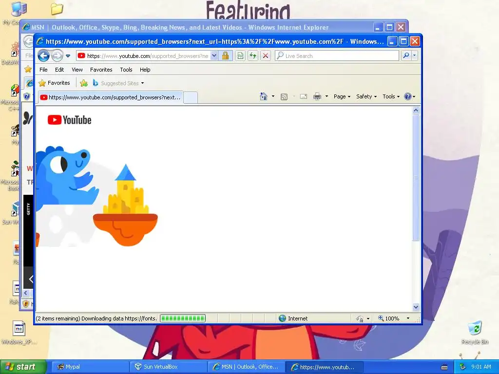The width and height of the screenshot is (499, 374).
Task: Open the Tools menu in menu bar
Action: tap(126, 70)
